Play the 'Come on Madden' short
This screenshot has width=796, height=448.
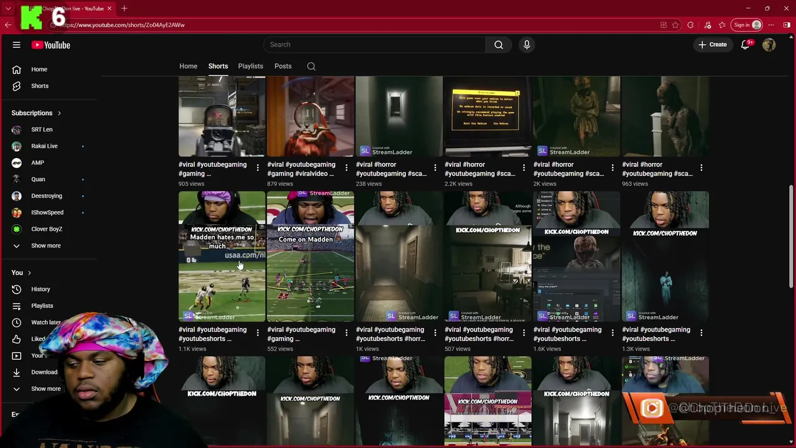pos(310,256)
